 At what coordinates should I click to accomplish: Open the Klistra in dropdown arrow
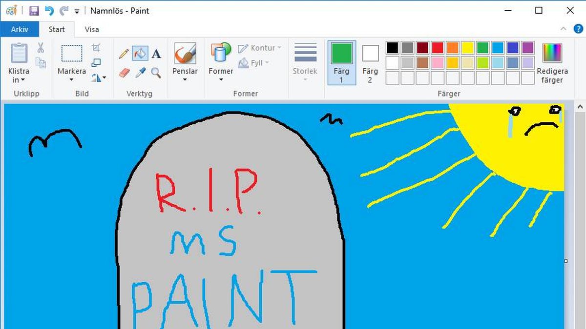(22, 80)
